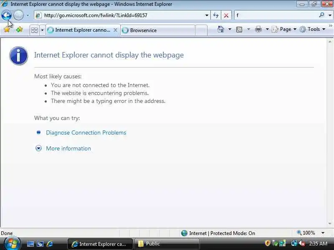Click the scrollbar down arrow
Viewport: 334px width, 250px height.
pyautogui.click(x=330, y=223)
